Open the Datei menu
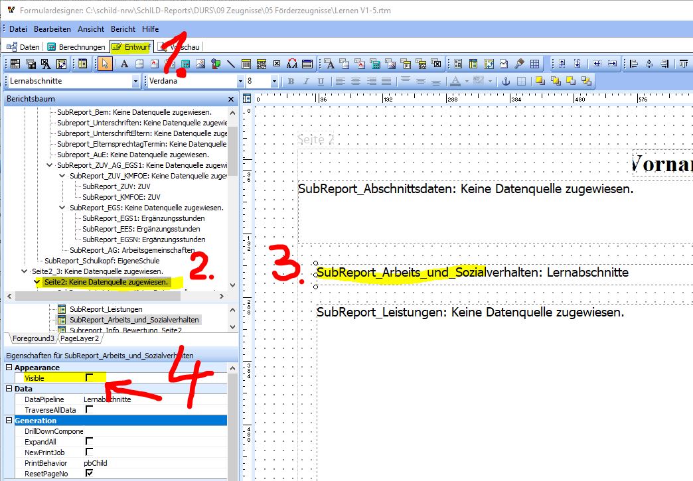This screenshot has width=693, height=481. click(x=18, y=29)
